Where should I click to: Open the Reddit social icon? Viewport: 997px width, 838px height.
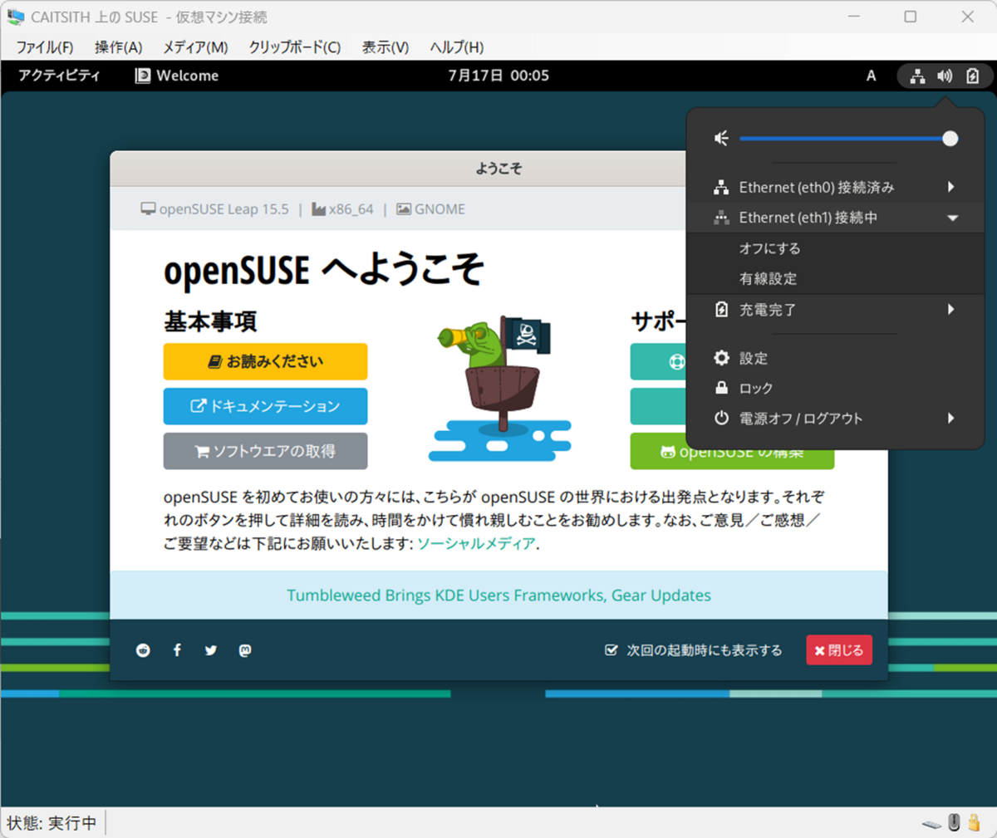click(143, 650)
